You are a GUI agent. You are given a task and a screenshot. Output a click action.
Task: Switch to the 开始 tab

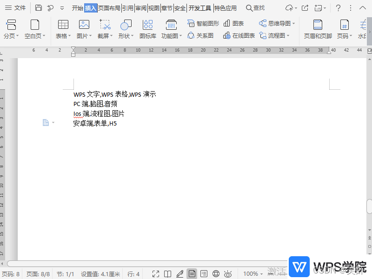78,8
